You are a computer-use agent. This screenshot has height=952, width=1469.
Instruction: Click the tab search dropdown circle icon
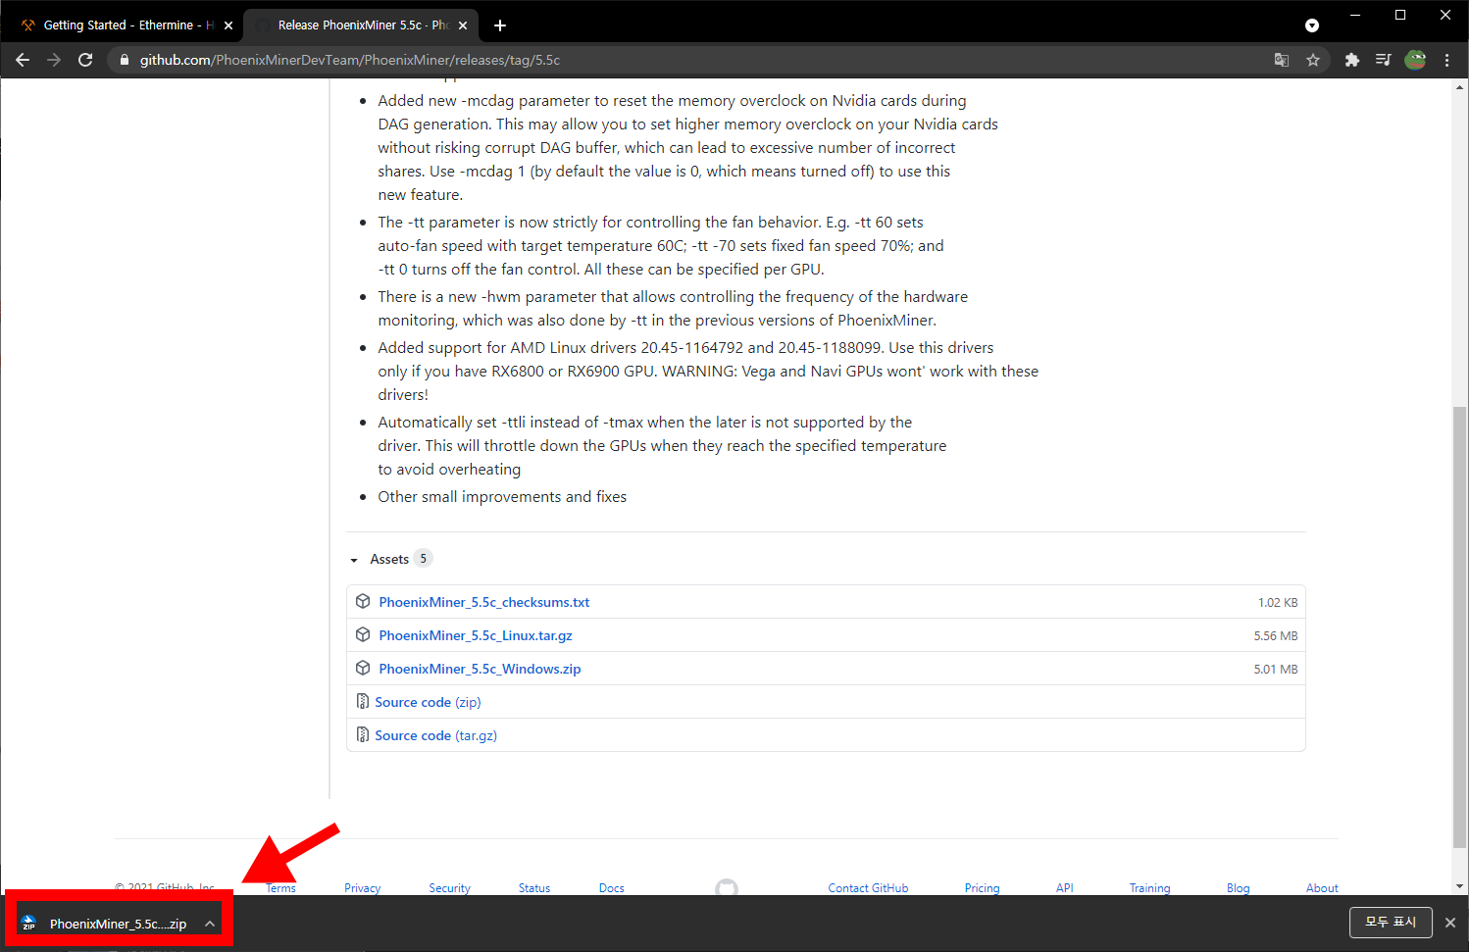(1312, 25)
